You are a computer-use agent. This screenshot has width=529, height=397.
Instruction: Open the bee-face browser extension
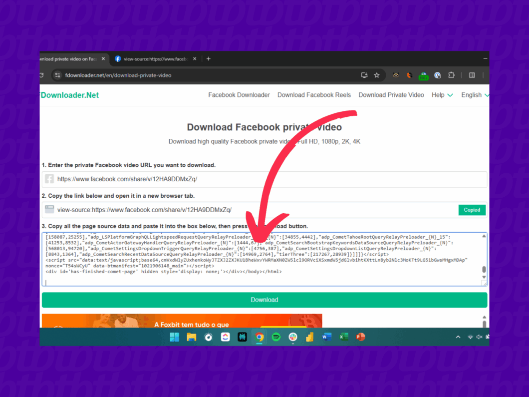click(396, 75)
